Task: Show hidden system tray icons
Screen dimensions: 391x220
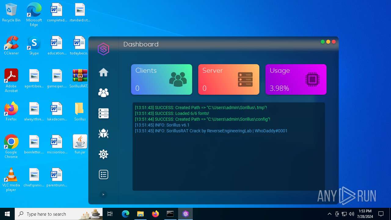Action: click(x=329, y=214)
